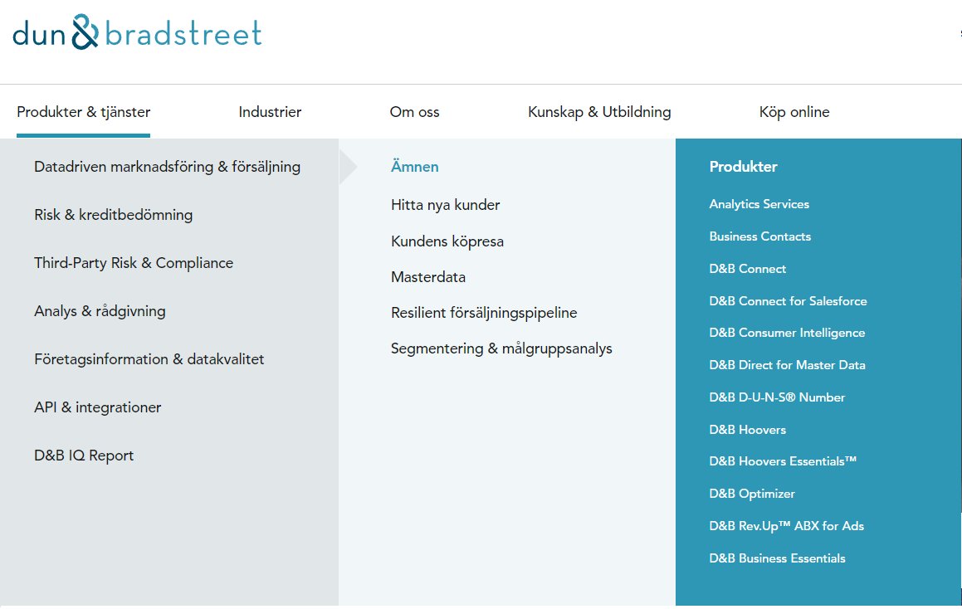Click the Dun & Bradstreet logo
This screenshot has width=962, height=609.
point(138,32)
